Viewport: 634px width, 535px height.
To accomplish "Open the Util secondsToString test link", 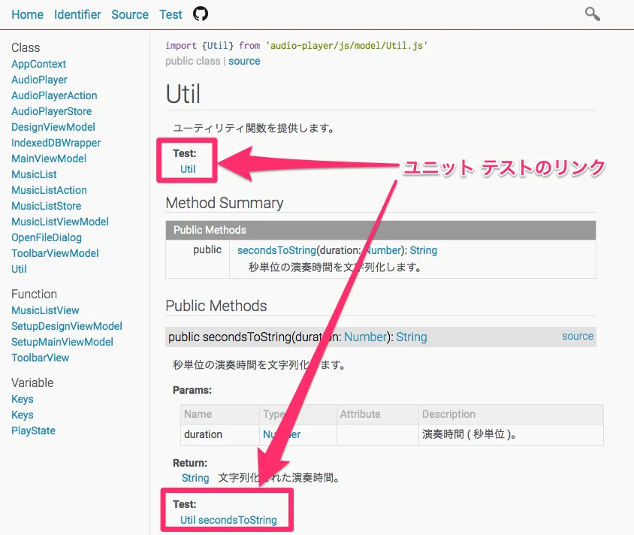I will tap(228, 520).
